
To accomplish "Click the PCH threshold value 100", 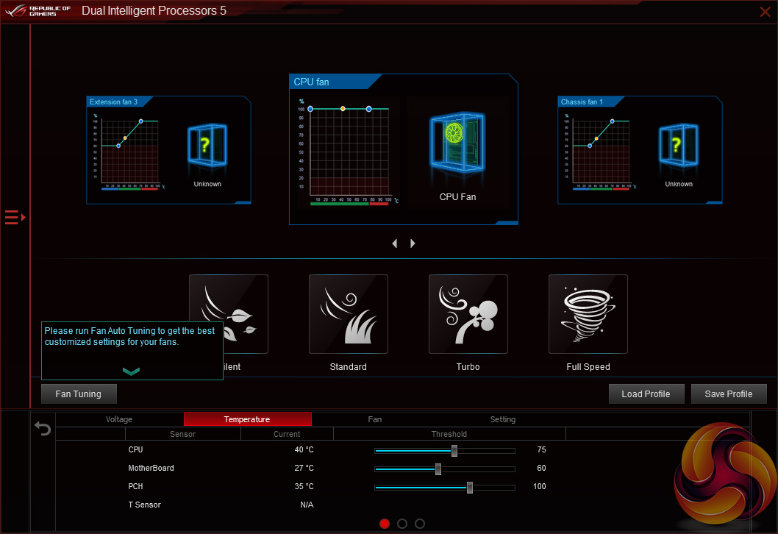I will [x=539, y=486].
